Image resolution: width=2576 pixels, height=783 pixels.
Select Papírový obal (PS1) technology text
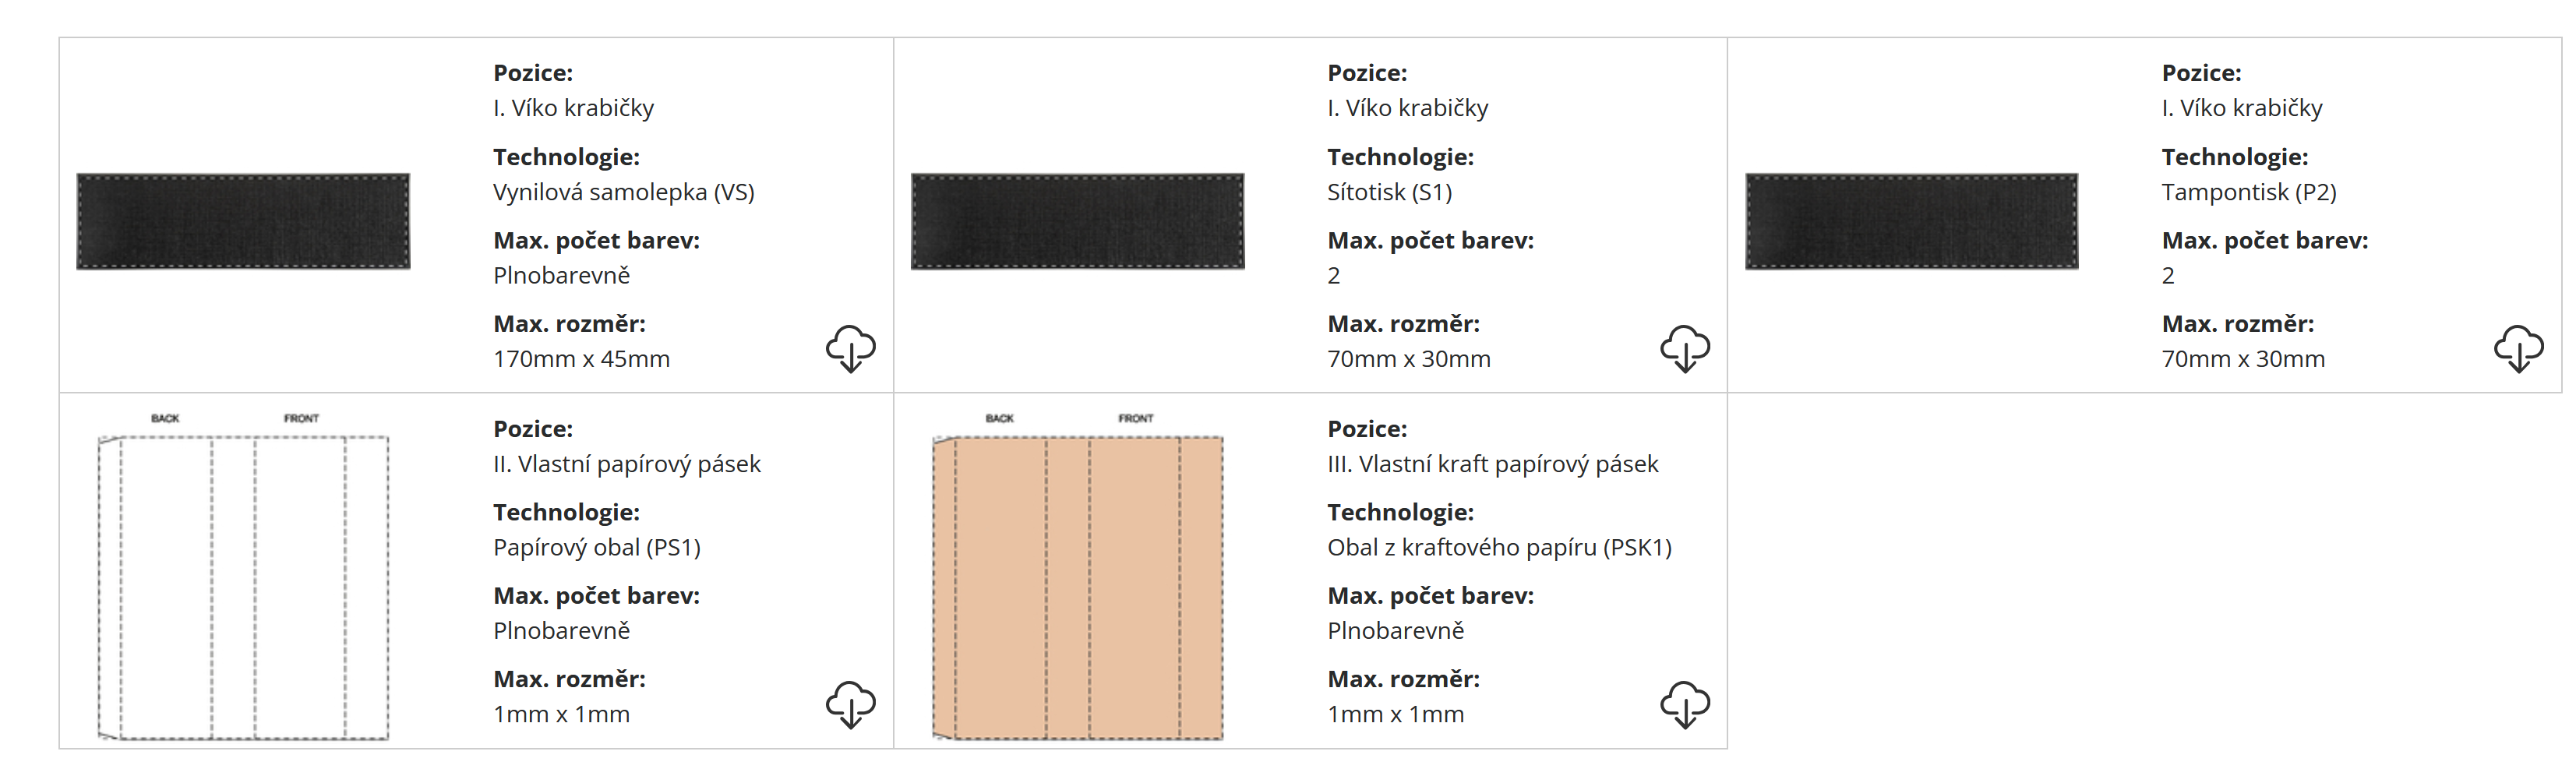click(596, 548)
